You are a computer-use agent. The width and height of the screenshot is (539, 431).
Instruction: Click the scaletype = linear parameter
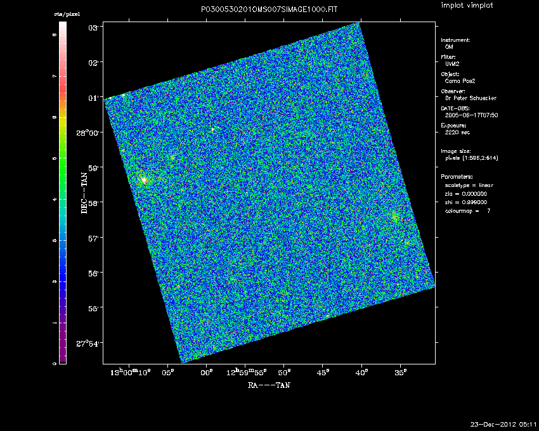[469, 185]
